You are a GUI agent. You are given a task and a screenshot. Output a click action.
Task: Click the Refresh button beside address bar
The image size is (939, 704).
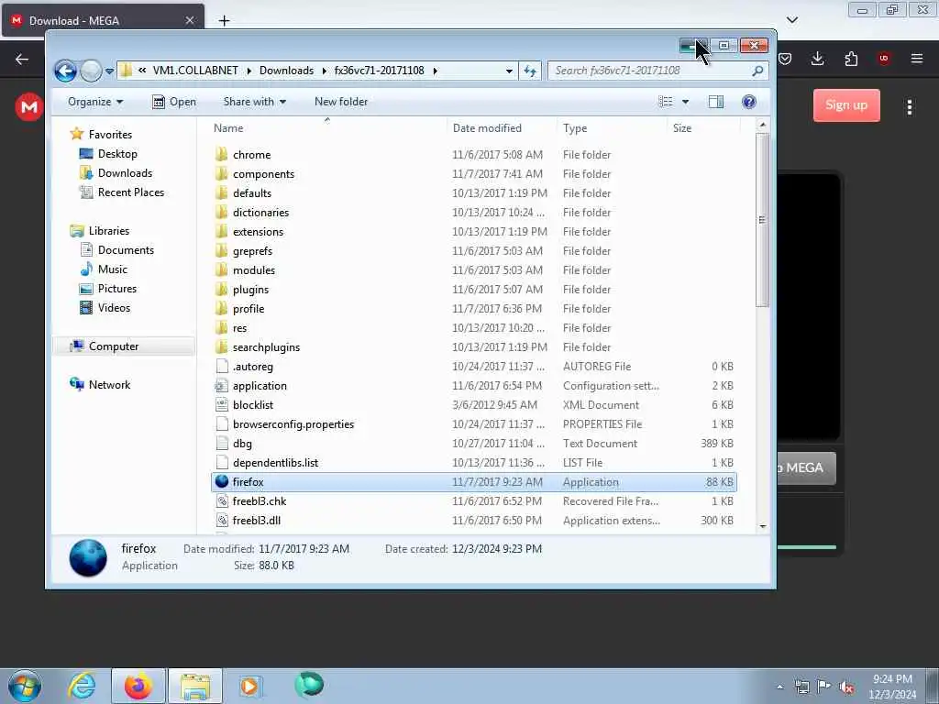[x=530, y=71]
